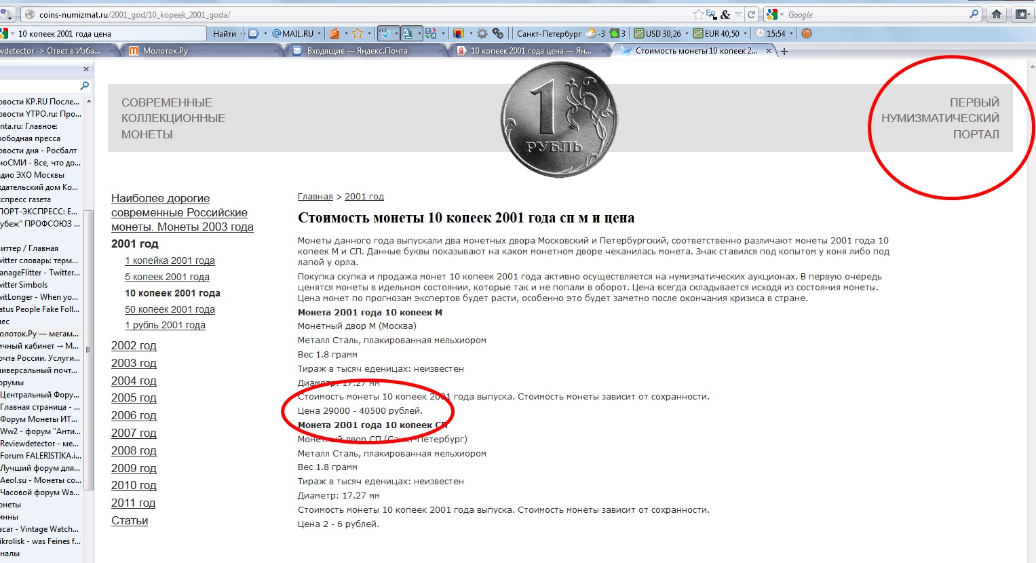Image resolution: width=1036 pixels, height=563 pixels.
Task: Expand the USD 30,26 exchange rate dropdown
Action: tap(687, 33)
